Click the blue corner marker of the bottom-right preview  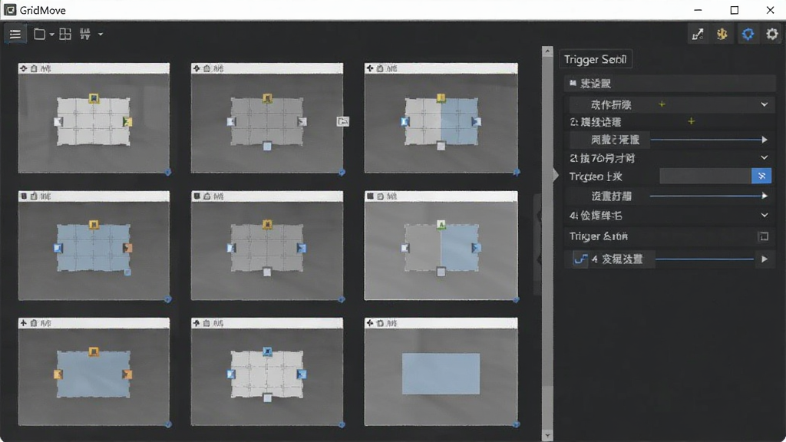pyautogui.click(x=517, y=424)
